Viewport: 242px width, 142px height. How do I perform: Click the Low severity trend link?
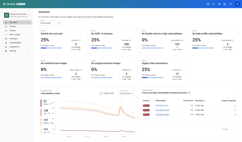(x=45, y=132)
